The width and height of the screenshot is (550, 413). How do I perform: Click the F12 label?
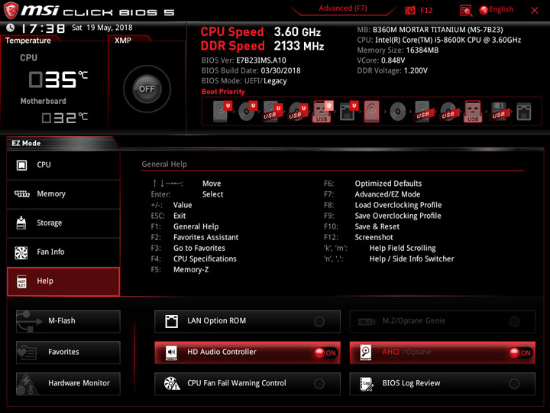426,10
